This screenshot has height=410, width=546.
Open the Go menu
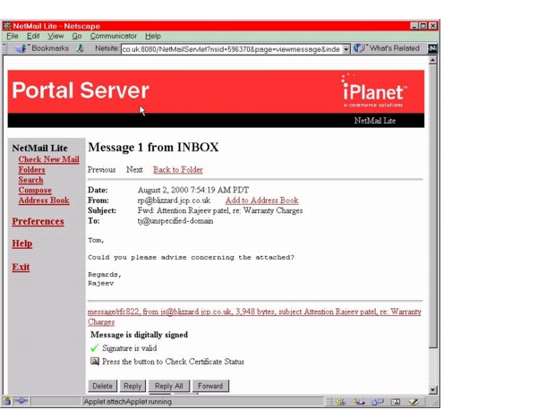pyautogui.click(x=77, y=36)
